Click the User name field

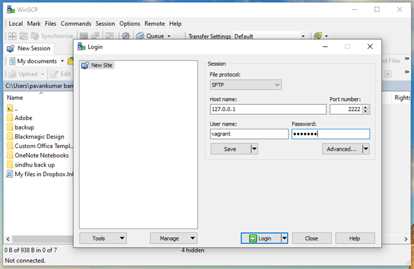[249, 134]
